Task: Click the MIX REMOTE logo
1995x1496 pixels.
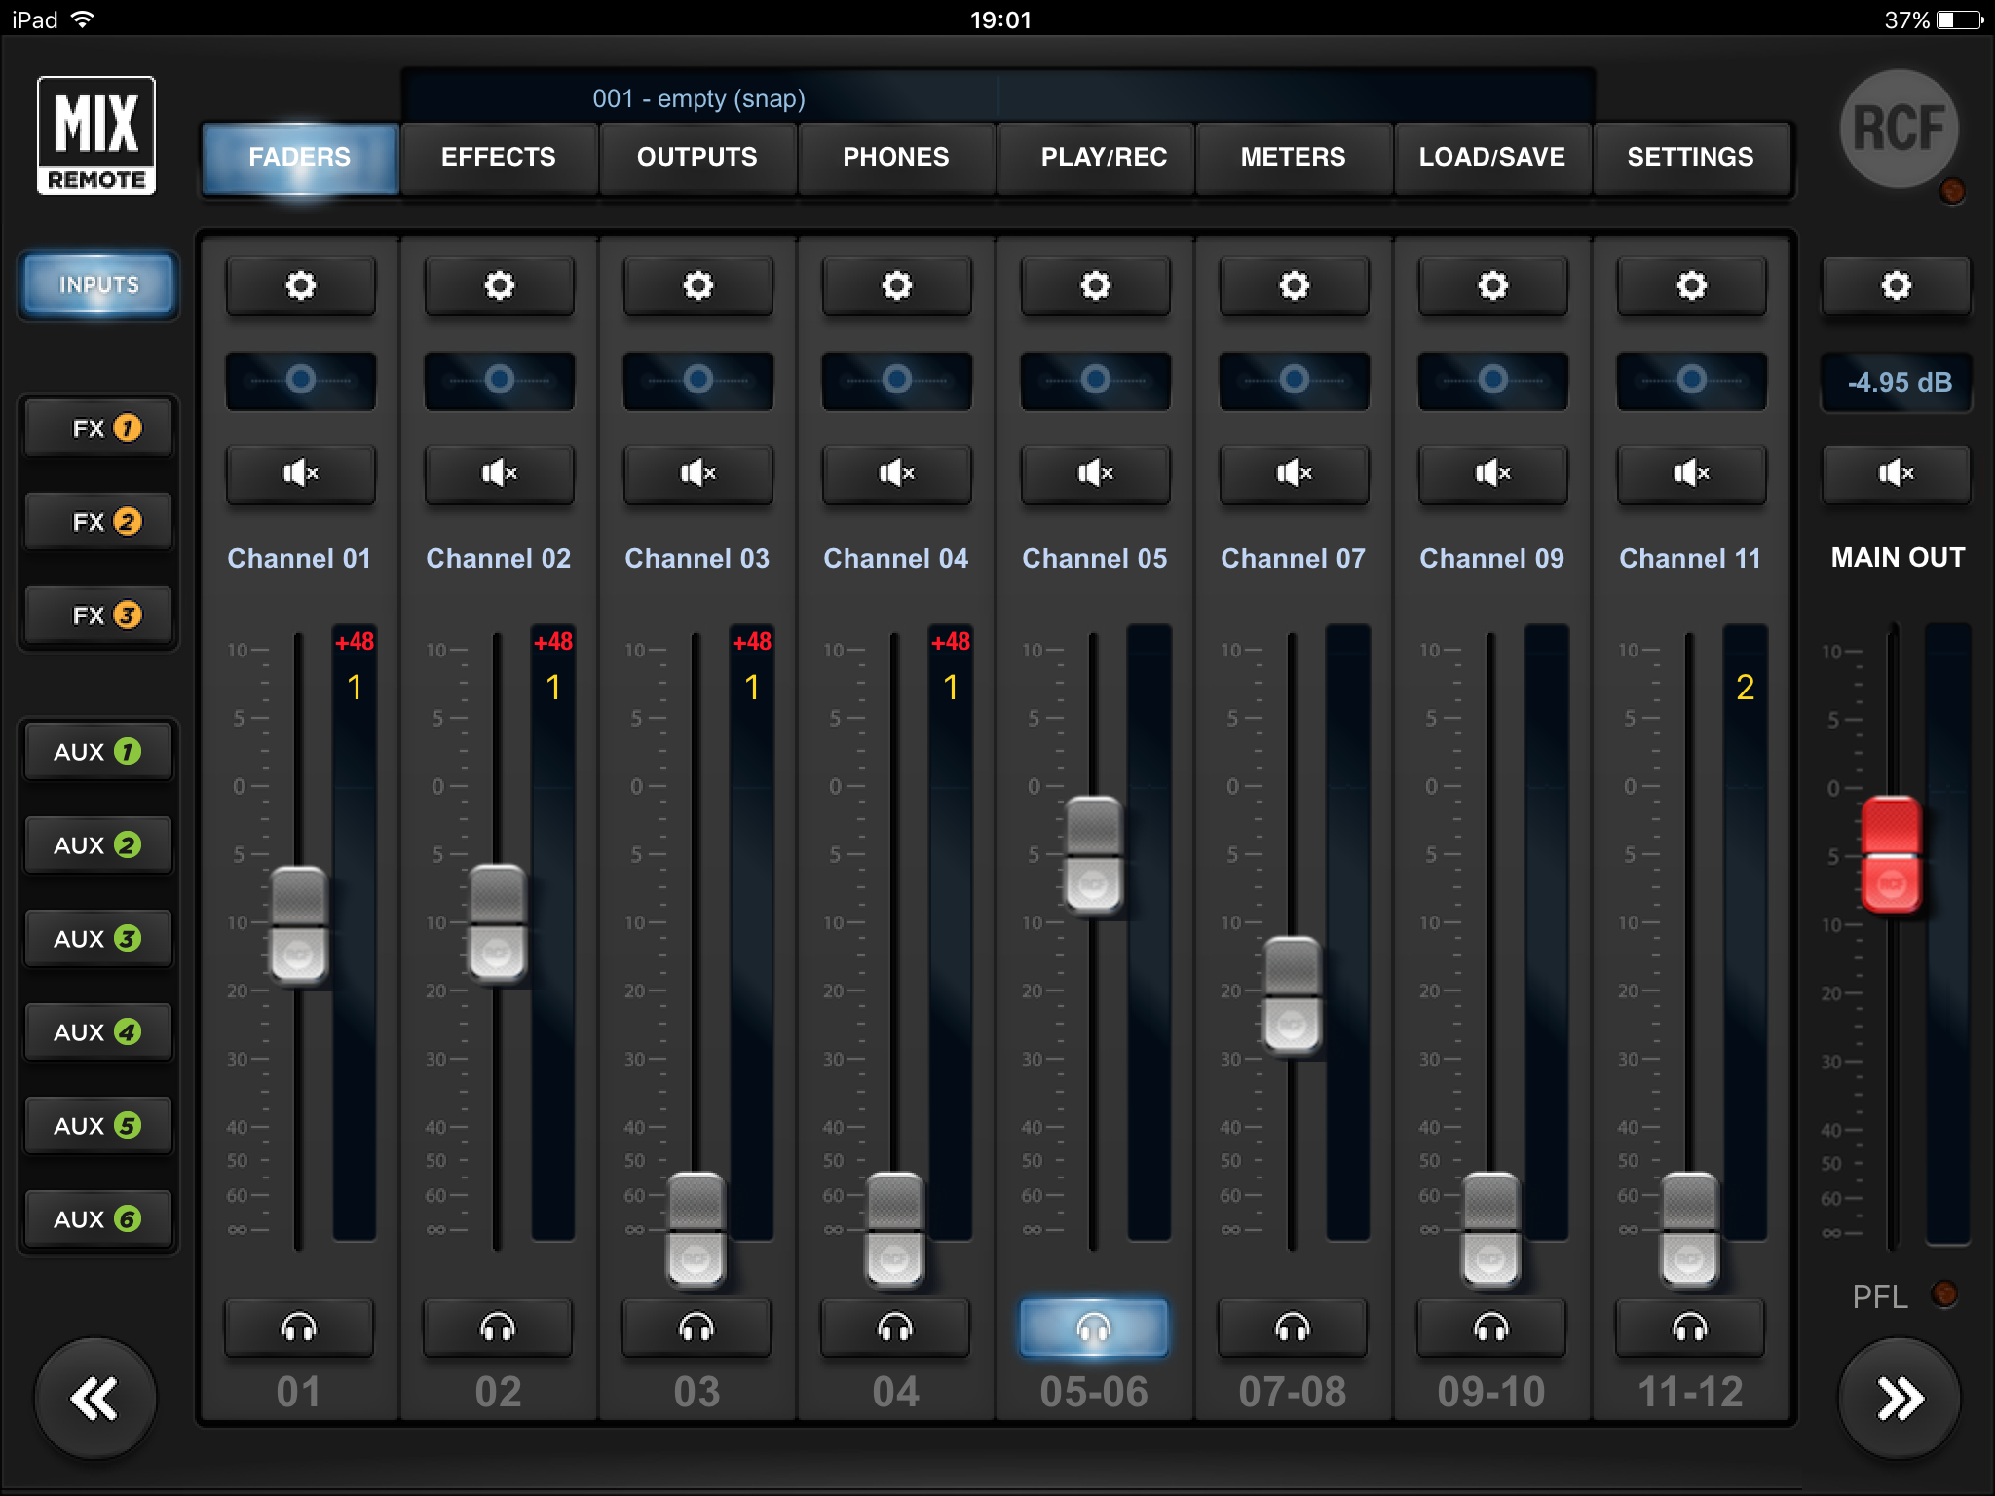Action: (x=96, y=135)
